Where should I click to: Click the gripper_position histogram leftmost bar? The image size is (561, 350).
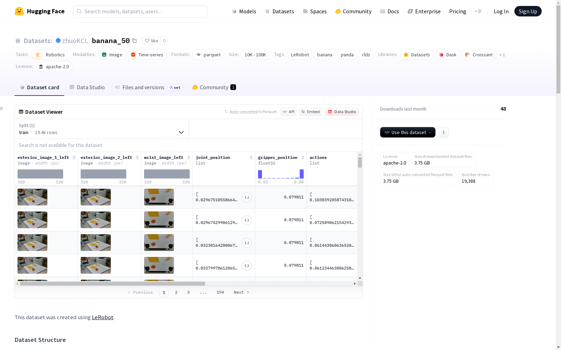tap(260, 174)
